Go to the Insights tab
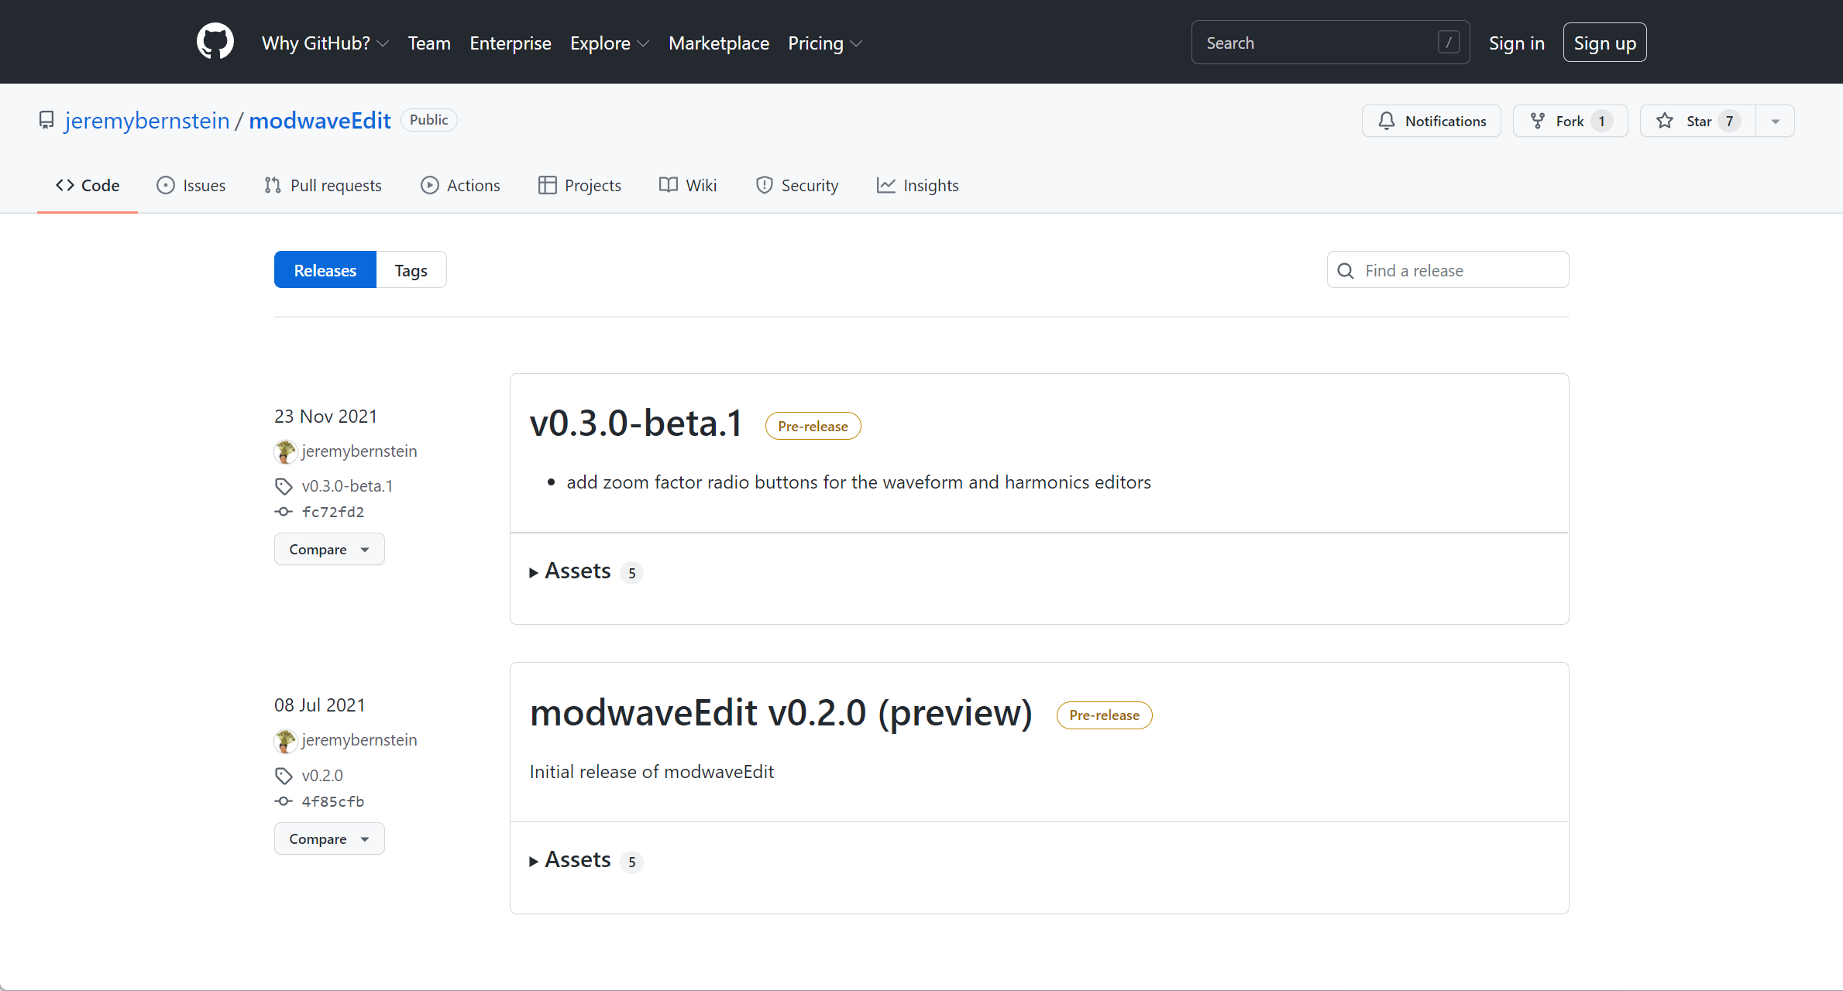 click(x=917, y=185)
